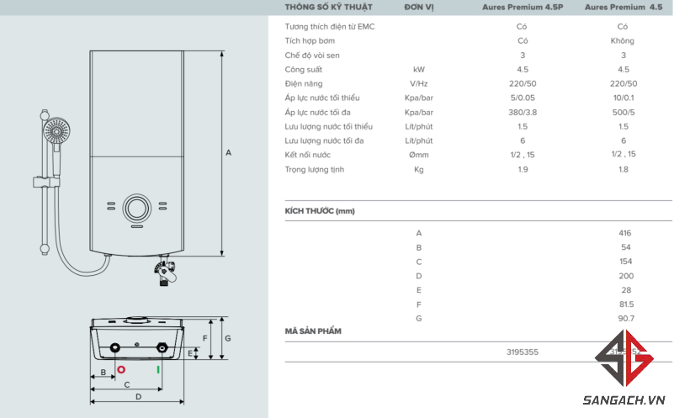Click the 'C' width label in bottom diagram
The width and height of the screenshot is (674, 418).
[x=127, y=385]
